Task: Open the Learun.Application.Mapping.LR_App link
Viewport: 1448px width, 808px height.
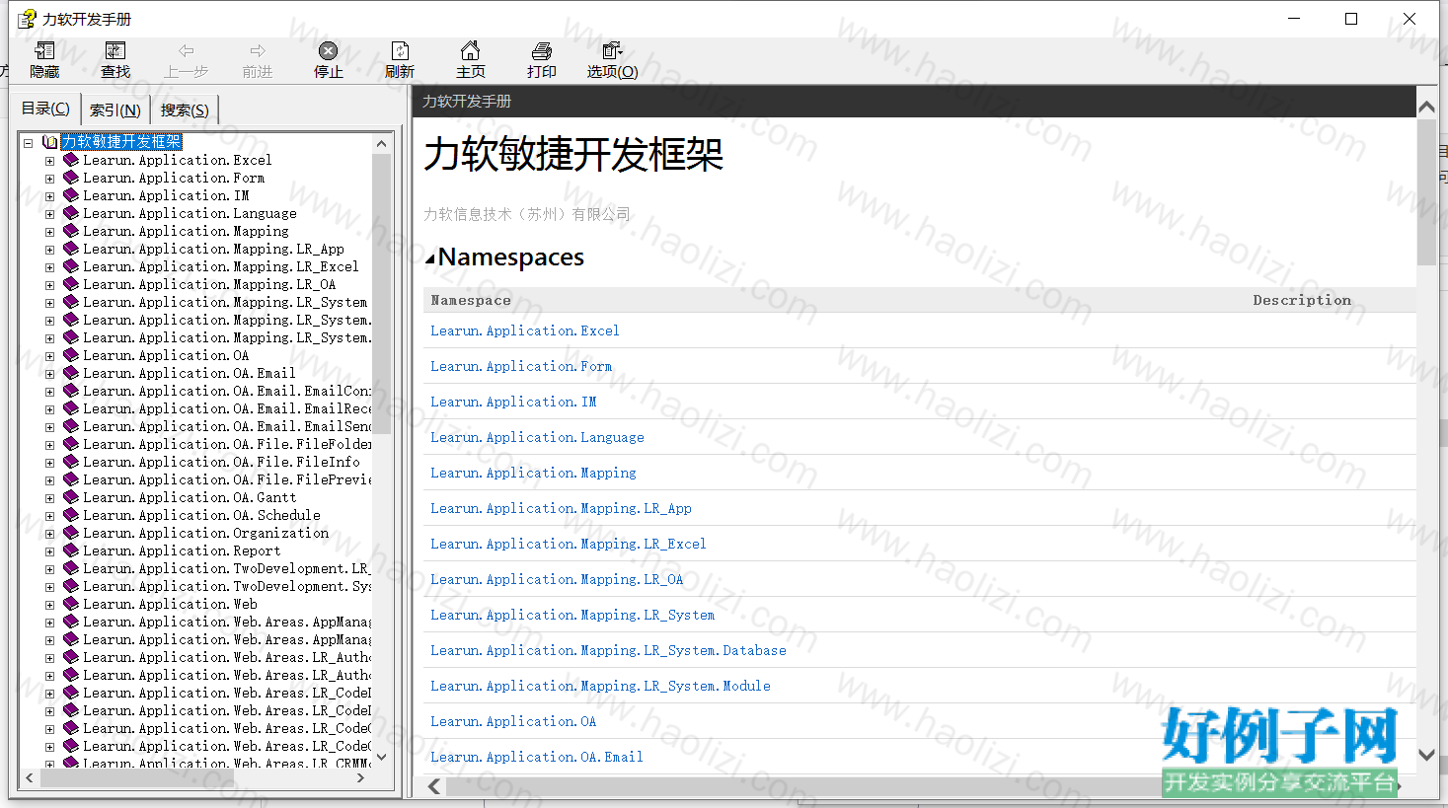Action: click(x=561, y=508)
